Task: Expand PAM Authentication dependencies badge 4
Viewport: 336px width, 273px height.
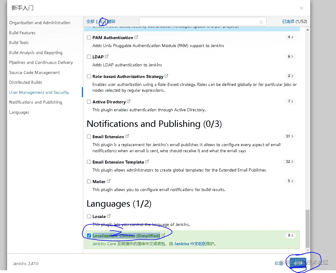Action: tap(290, 37)
